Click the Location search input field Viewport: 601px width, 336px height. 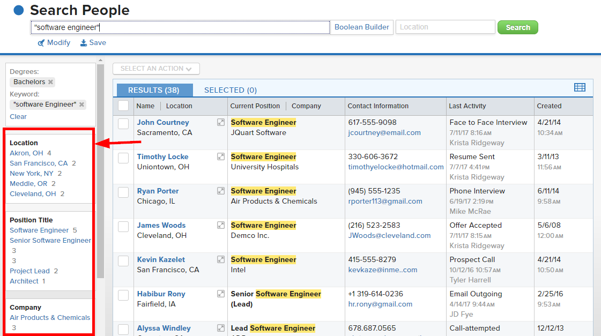445,27
